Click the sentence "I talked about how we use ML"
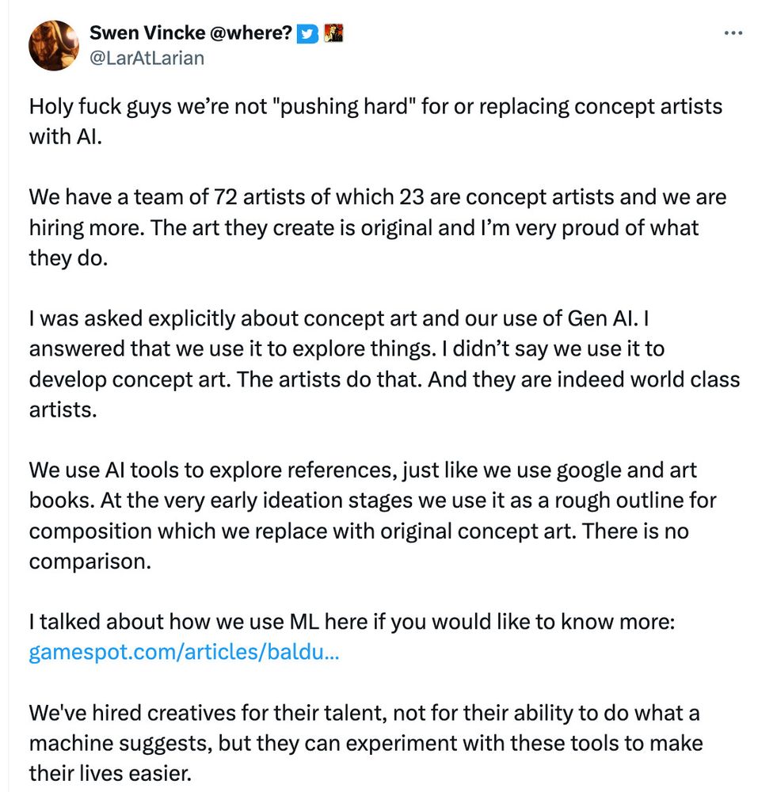 tap(351, 622)
